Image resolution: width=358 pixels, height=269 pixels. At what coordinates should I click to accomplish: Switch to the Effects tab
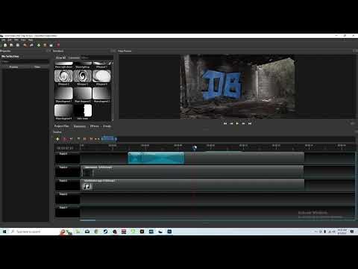click(95, 126)
